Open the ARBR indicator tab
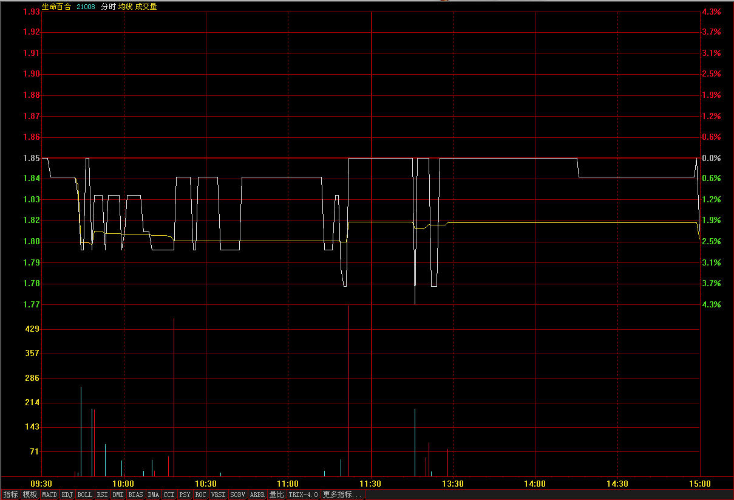This screenshot has width=734, height=500. (x=257, y=495)
